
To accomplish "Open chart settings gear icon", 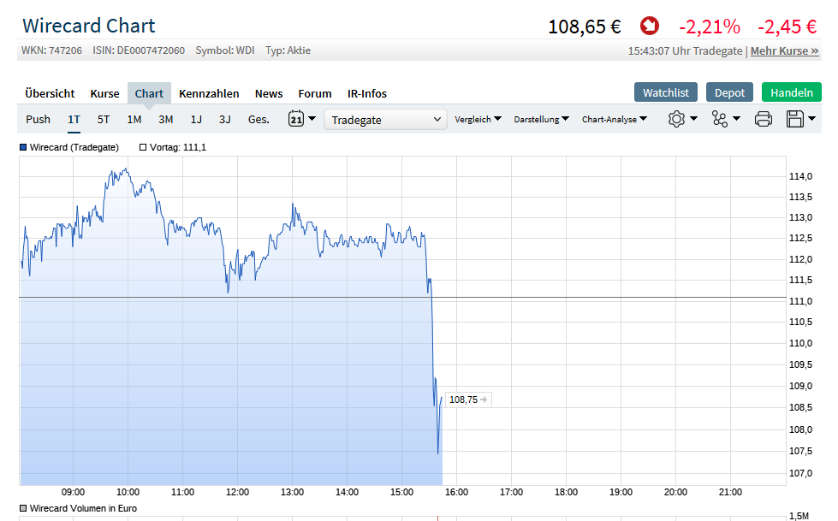I will click(676, 119).
